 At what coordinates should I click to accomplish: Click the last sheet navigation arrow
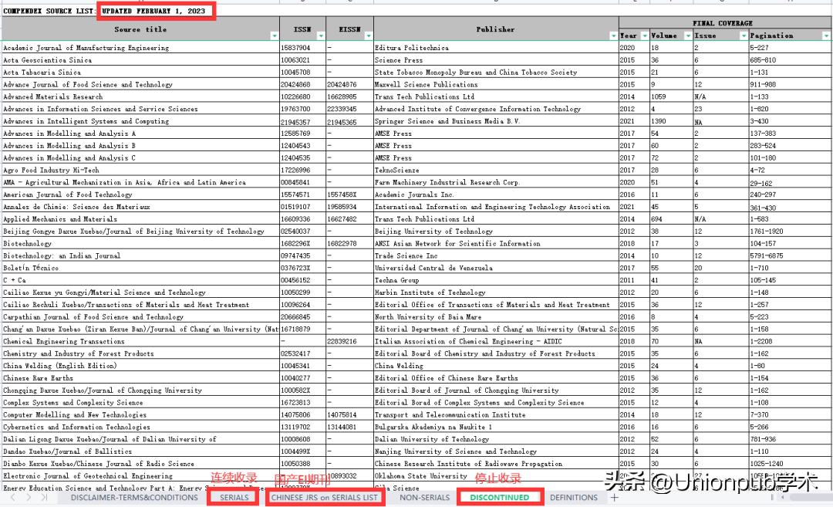tap(44, 498)
